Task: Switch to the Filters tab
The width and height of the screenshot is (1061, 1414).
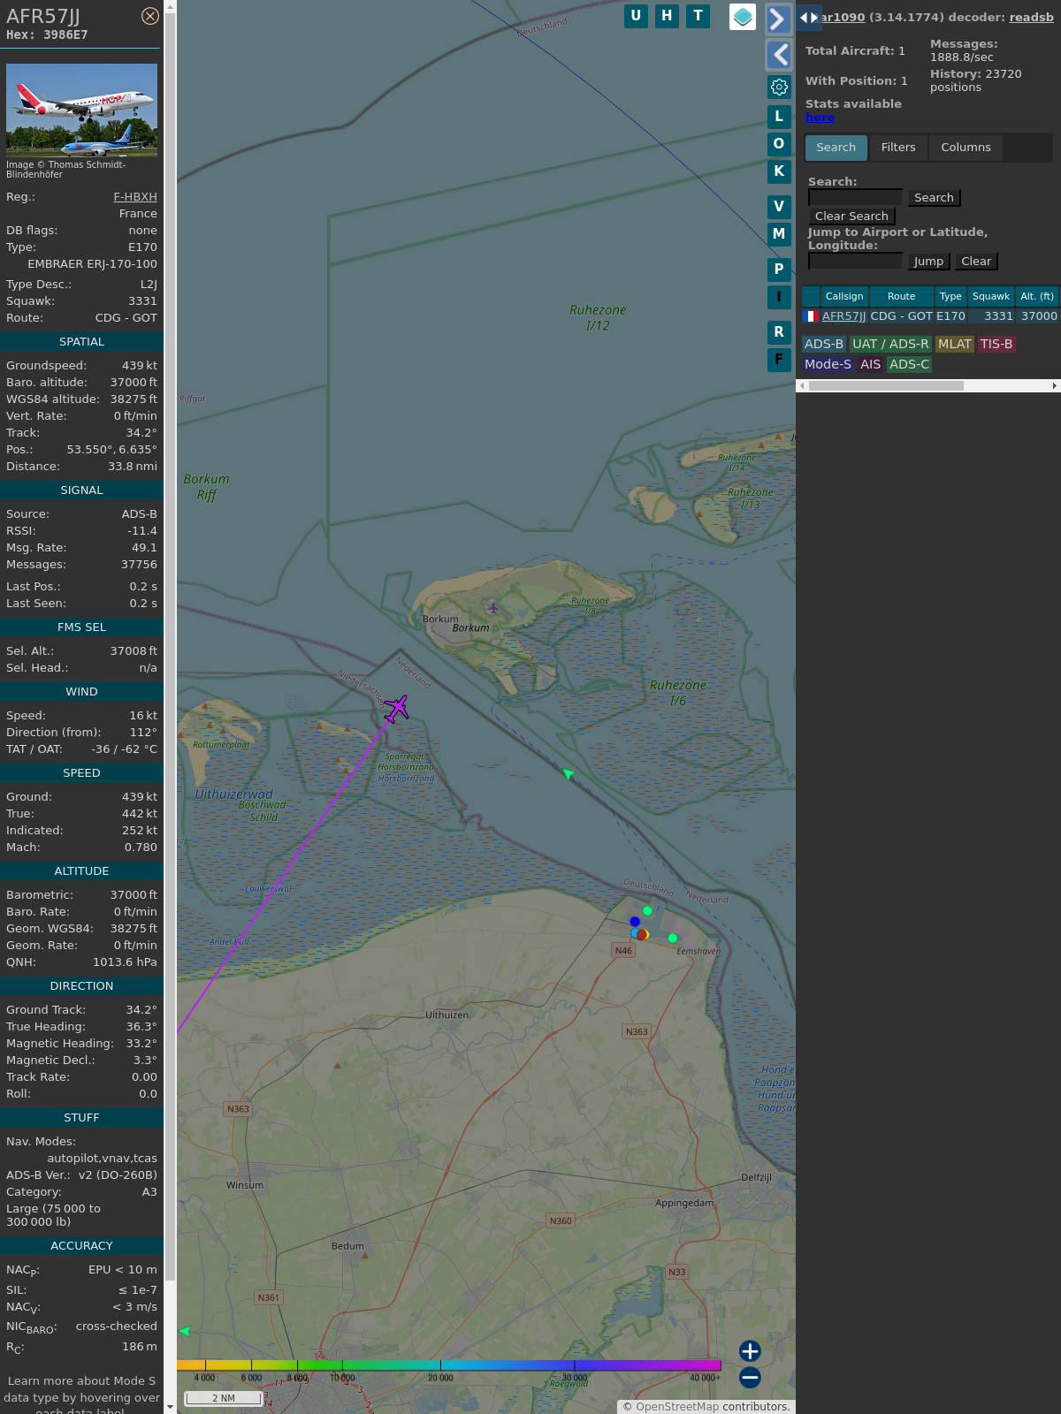Action: point(897,148)
